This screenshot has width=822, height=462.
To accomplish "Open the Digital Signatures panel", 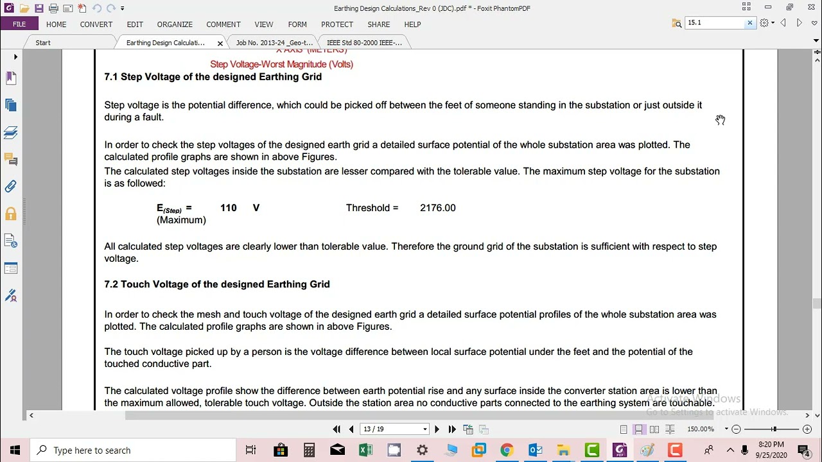I will tap(11, 295).
